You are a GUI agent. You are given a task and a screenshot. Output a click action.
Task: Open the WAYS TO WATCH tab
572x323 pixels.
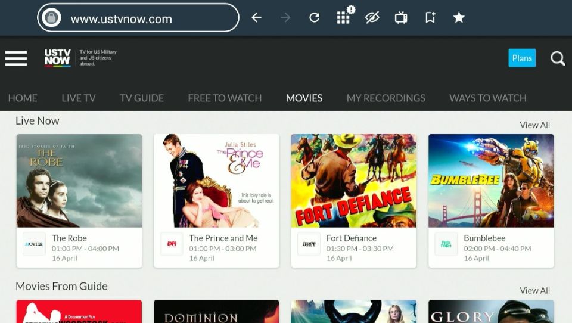488,98
